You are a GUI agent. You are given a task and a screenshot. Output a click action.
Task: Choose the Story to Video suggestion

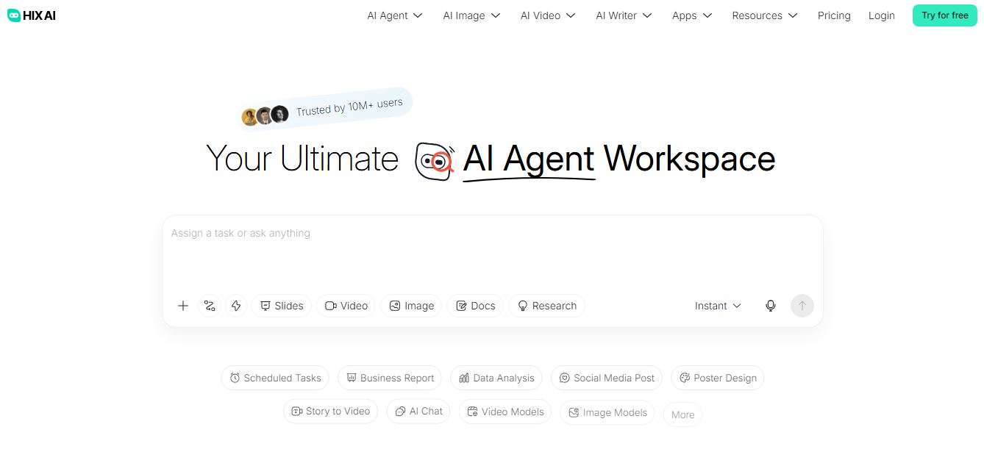pyautogui.click(x=331, y=412)
